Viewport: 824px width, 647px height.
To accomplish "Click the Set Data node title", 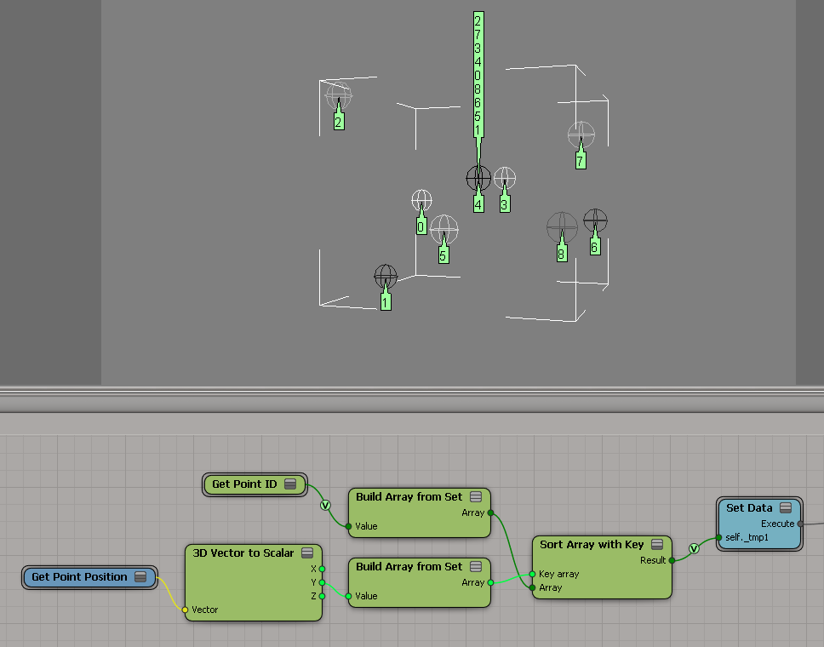I will pyautogui.click(x=749, y=508).
